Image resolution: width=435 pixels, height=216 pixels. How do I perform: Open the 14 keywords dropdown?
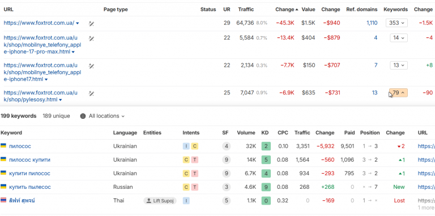399,38
